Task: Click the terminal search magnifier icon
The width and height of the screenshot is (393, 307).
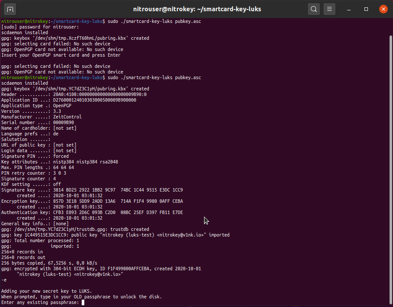Action: point(314,9)
